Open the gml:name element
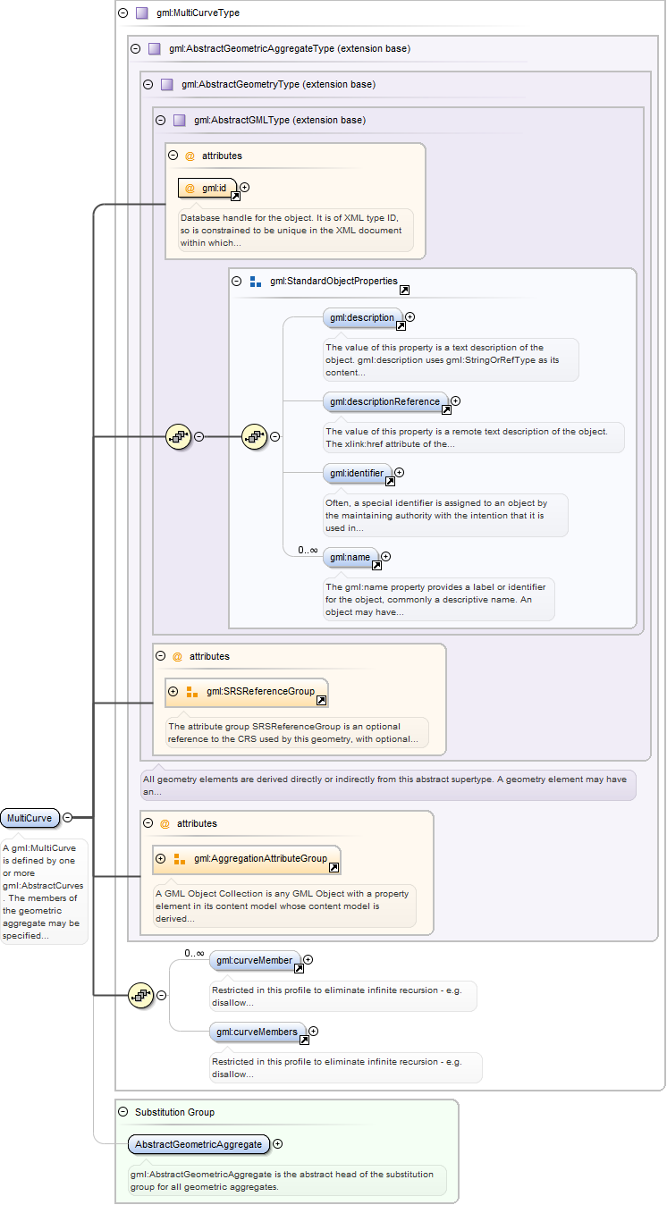Screen dimensions: 667x1205 pos(349,557)
